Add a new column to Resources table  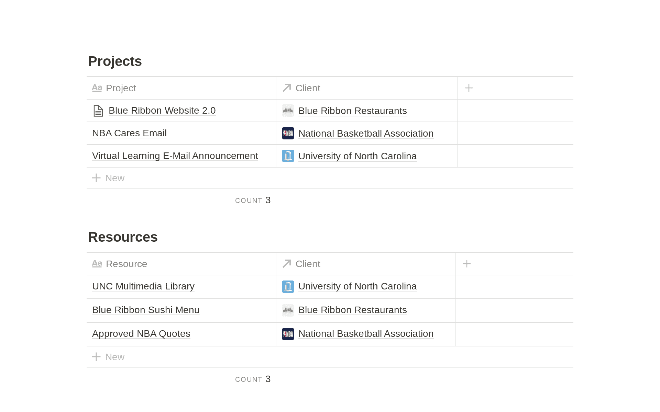(466, 264)
